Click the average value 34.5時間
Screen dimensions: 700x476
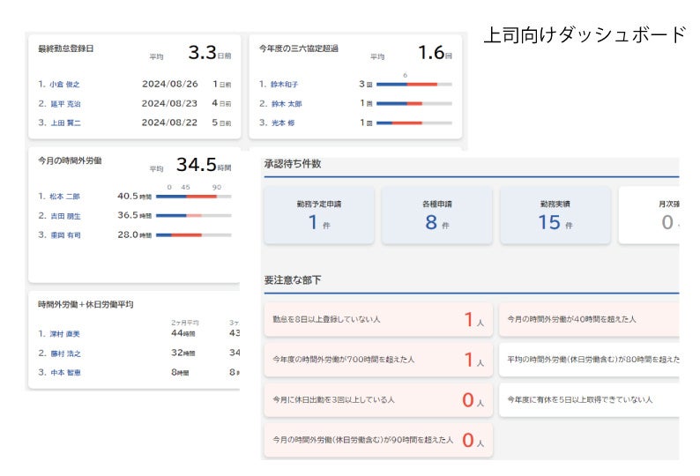click(x=204, y=165)
